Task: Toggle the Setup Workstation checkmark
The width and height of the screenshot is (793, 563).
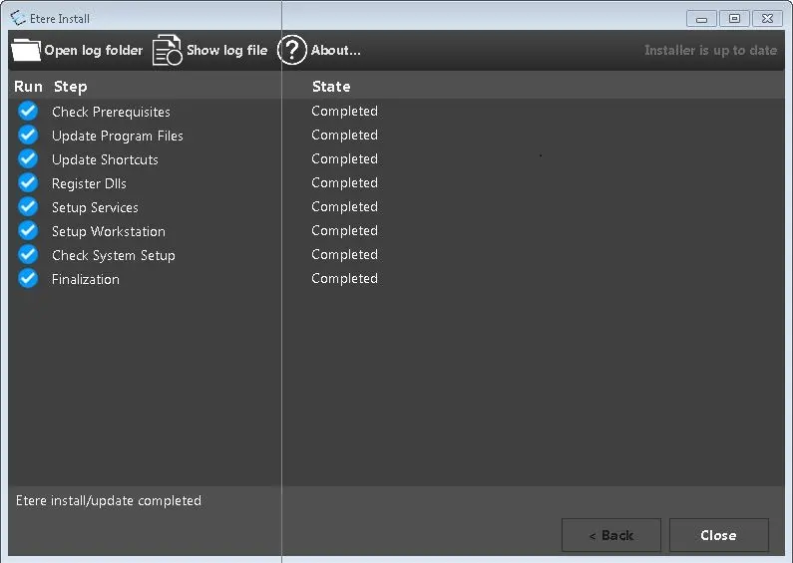Action: (x=28, y=231)
